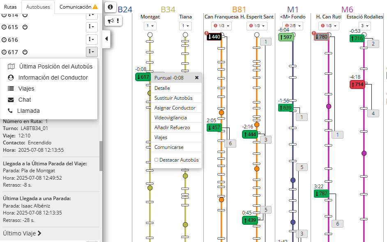Choose Última Posición del Autobús option
Screen dimensions: 387x242
pyautogui.click(x=55, y=66)
